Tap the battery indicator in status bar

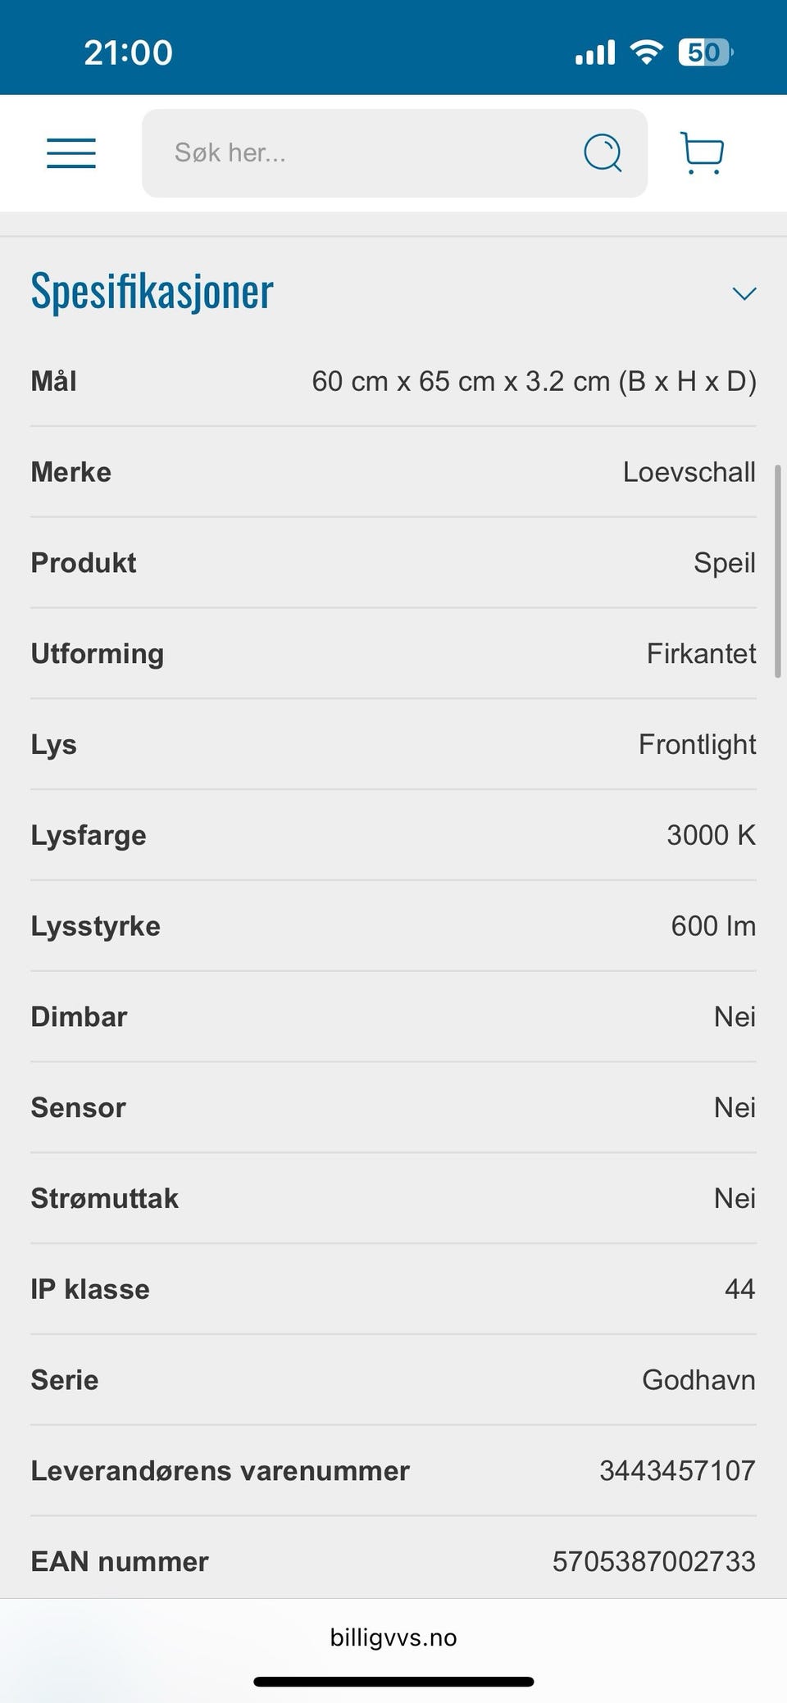click(706, 52)
